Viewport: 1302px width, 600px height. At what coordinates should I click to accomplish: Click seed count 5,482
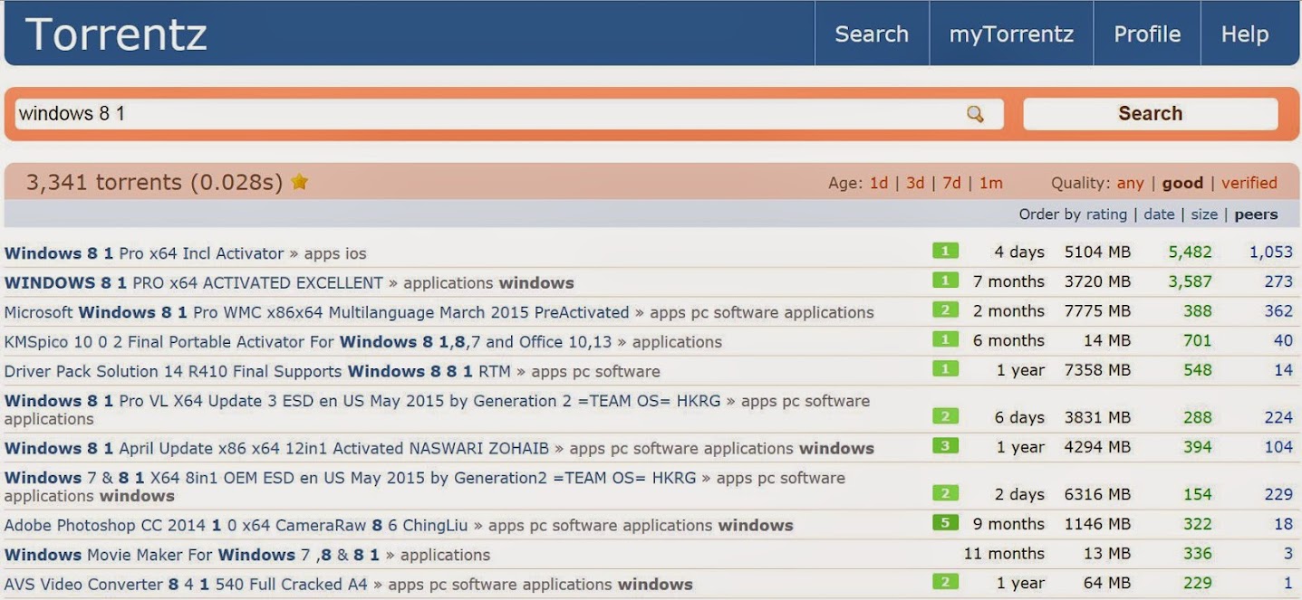click(1190, 252)
